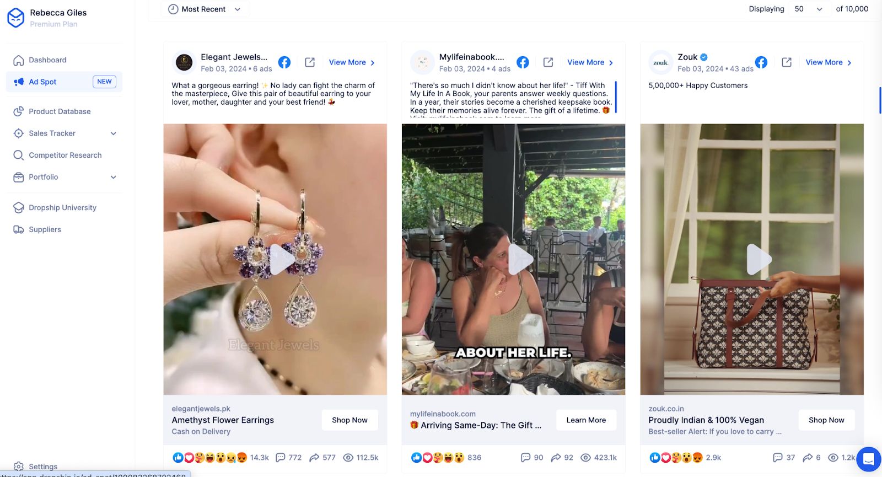Expand the Sales Tracker submenu
The height and width of the screenshot is (477, 882).
(x=114, y=133)
